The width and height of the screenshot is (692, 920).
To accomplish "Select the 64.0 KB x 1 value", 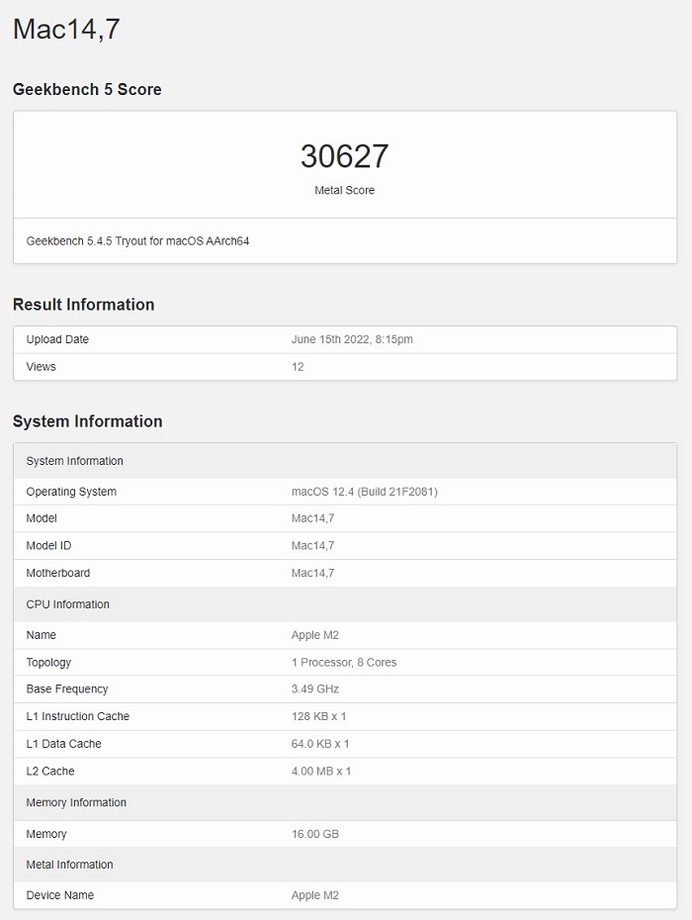I will coord(320,744).
